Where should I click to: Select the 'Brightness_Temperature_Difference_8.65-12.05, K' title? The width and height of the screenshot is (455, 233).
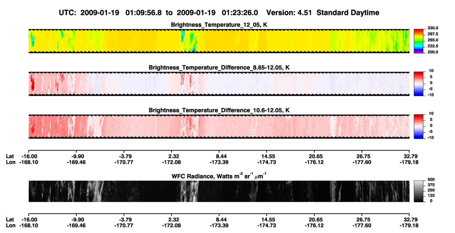[x=219, y=67]
